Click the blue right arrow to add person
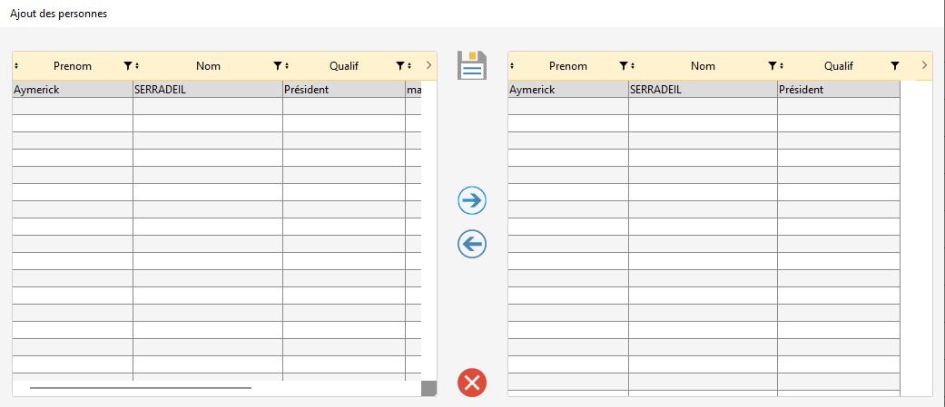Viewport: 945px width, 407px height. [x=471, y=200]
